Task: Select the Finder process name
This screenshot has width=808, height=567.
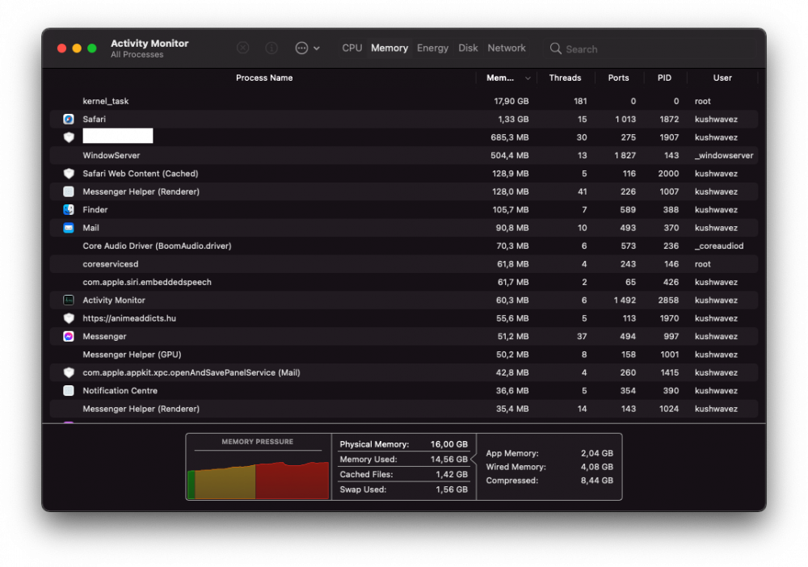Action: click(x=95, y=210)
